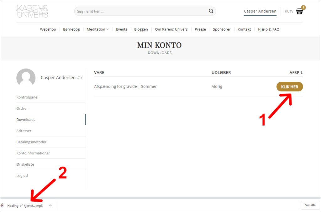Screen dimensions: 321x212
Task: Click Casper Andersen's profile avatar
Action: tap(26, 78)
